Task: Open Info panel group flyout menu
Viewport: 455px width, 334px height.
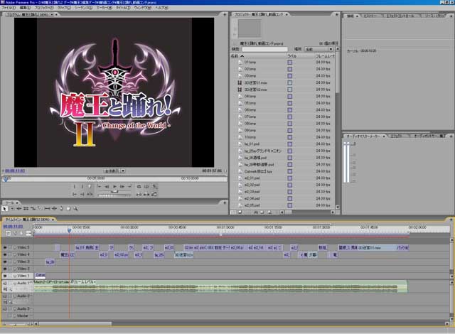Action: [x=451, y=16]
